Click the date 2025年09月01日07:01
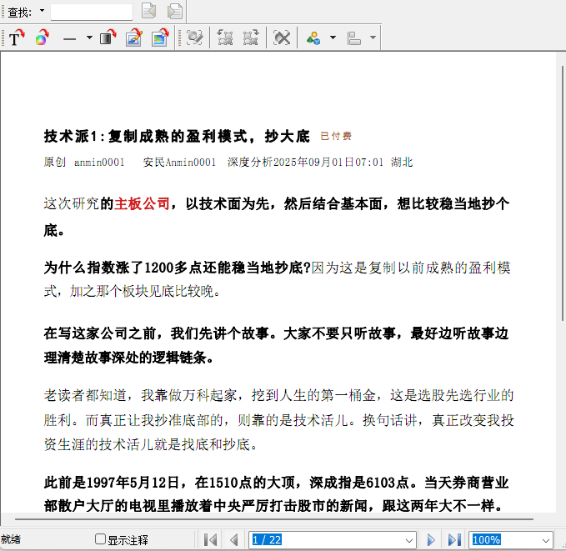This screenshot has height=551, width=566. tap(328, 162)
